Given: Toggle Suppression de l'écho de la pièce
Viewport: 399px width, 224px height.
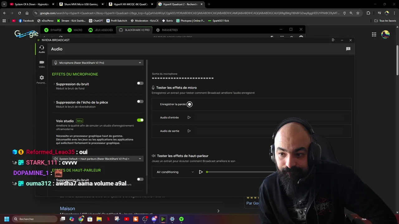Looking at the screenshot, I should click(x=140, y=101).
